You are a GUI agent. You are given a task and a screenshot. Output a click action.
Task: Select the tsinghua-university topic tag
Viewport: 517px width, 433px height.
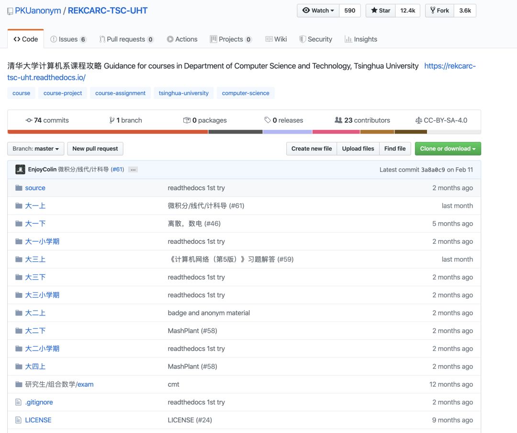click(x=184, y=93)
